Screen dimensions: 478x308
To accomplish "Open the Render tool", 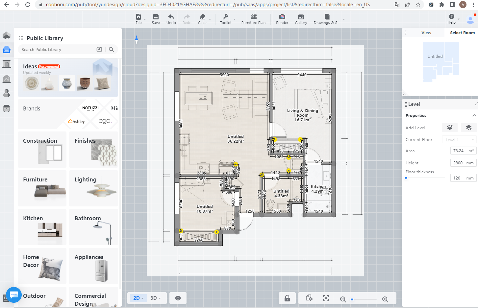I will [282, 17].
